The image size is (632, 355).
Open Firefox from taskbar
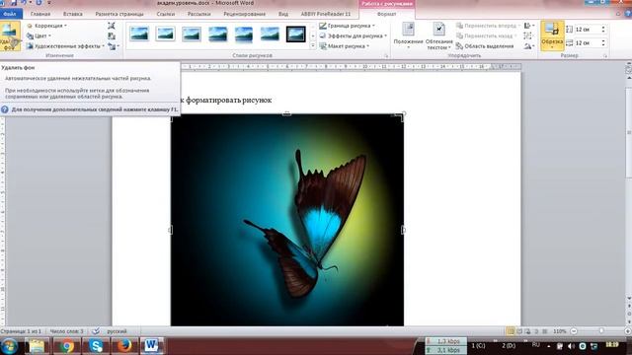(x=124, y=346)
